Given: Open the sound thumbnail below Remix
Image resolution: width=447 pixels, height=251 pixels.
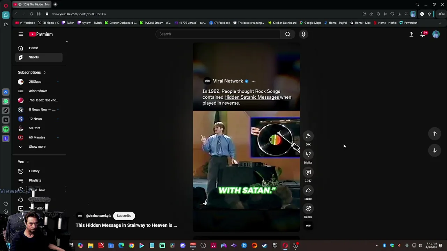Looking at the screenshot, I should [308, 226].
